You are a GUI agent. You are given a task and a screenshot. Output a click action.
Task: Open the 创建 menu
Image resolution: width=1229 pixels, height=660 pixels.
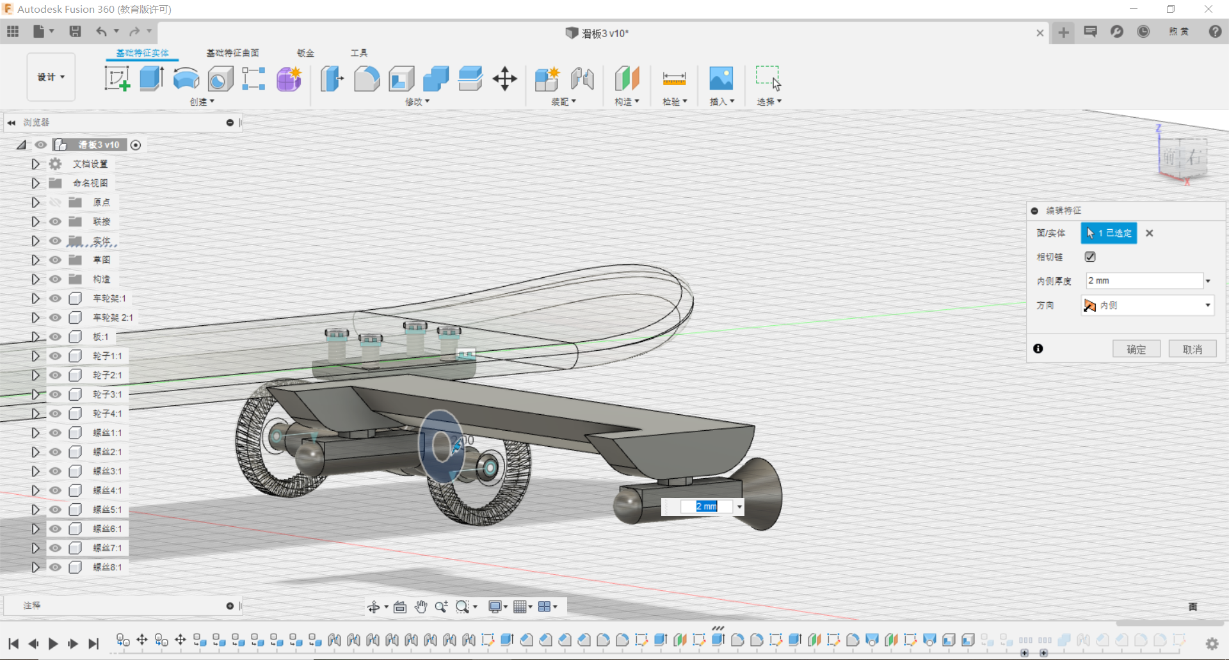pyautogui.click(x=202, y=102)
